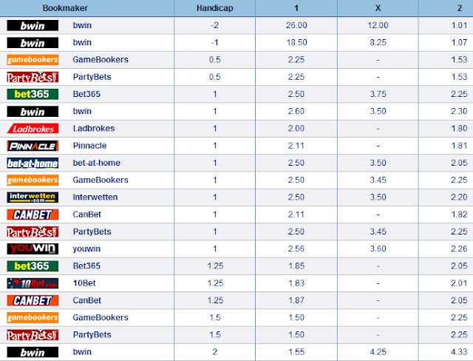Open the youwin bookmaker name link
The width and height of the screenshot is (473, 361).
[86, 249]
